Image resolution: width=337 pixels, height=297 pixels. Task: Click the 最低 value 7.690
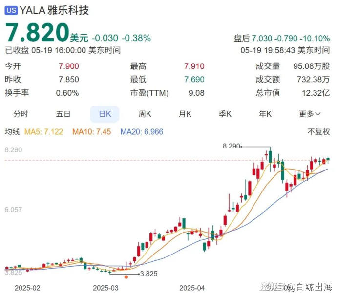194,80
